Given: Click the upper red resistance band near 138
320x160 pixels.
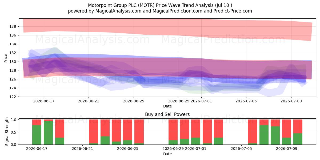Looking at the screenshot, I should (x=167, y=28).
